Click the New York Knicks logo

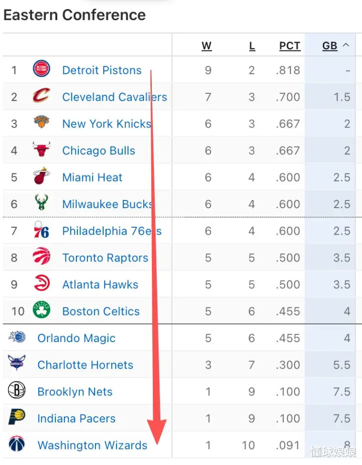pyautogui.click(x=42, y=122)
